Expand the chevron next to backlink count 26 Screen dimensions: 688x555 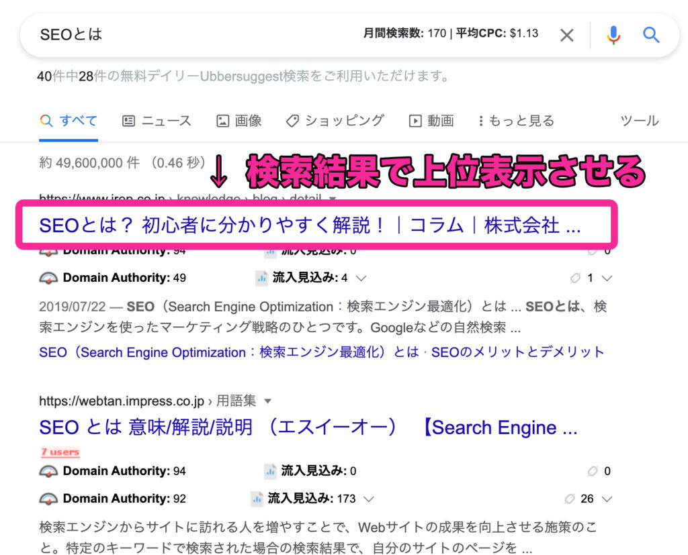point(607,499)
